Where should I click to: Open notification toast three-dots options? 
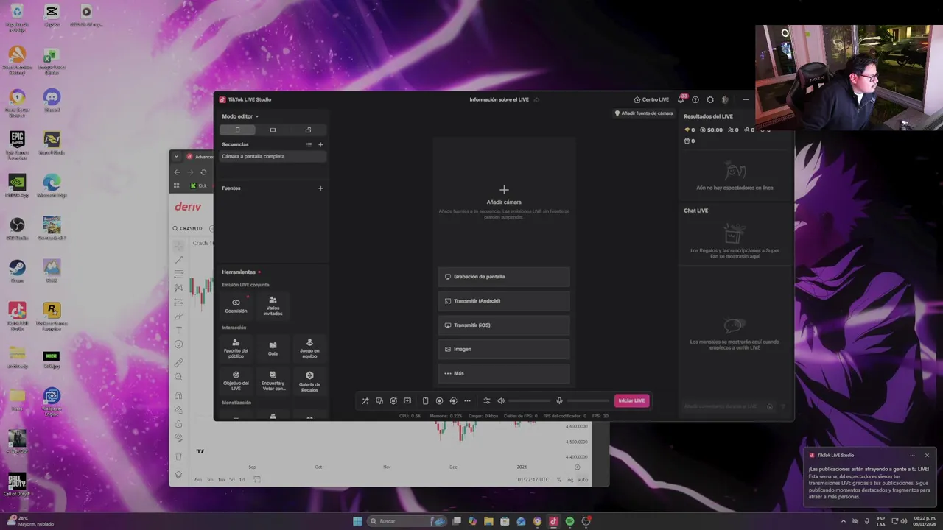pos(912,455)
